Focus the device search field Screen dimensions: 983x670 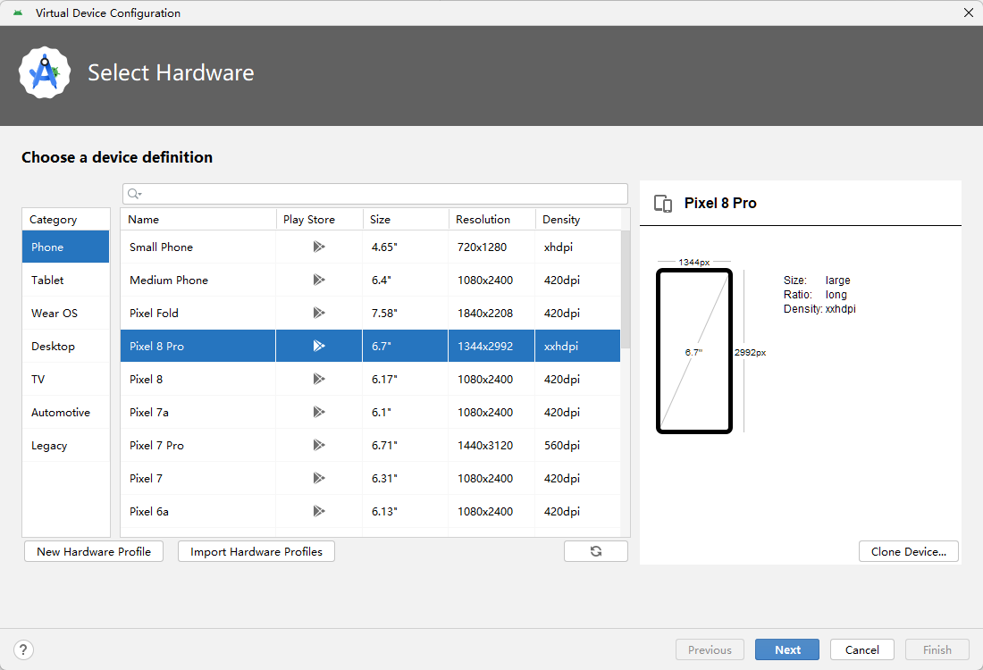point(375,194)
